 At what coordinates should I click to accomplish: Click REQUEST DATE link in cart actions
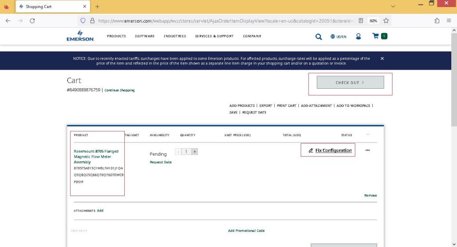(x=254, y=113)
